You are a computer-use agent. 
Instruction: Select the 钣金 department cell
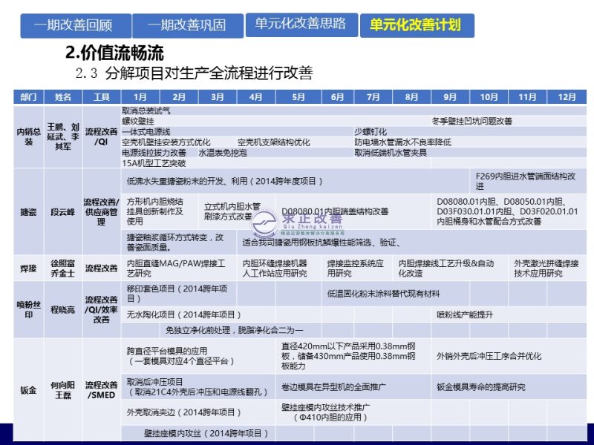[28, 390]
